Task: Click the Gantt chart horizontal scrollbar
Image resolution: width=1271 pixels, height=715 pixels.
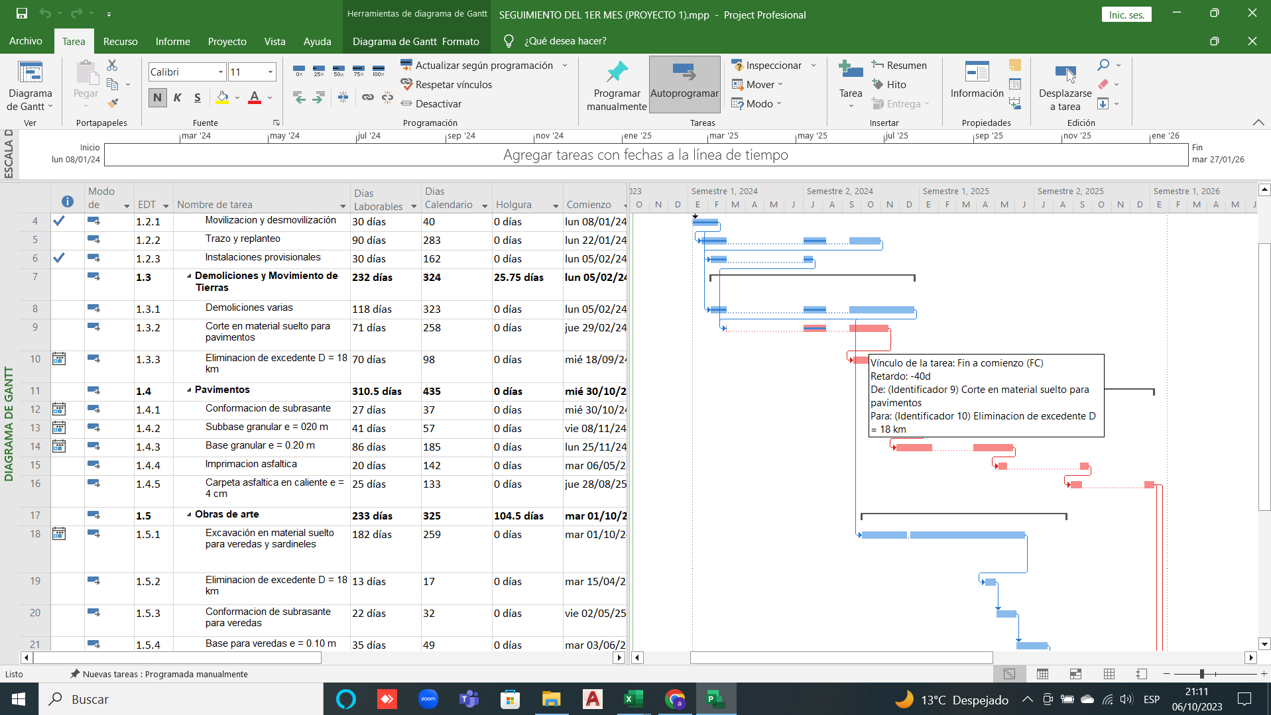Action: [x=841, y=657]
